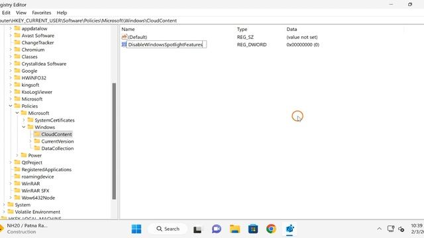Viewport: 424px width, 238px height.
Task: Select the Microsoft key below KsoLogViewer
Action: [32, 99]
